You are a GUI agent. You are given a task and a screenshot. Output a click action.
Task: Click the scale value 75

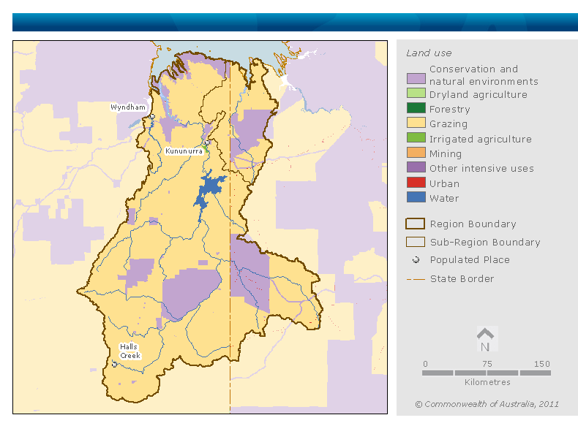(x=487, y=364)
